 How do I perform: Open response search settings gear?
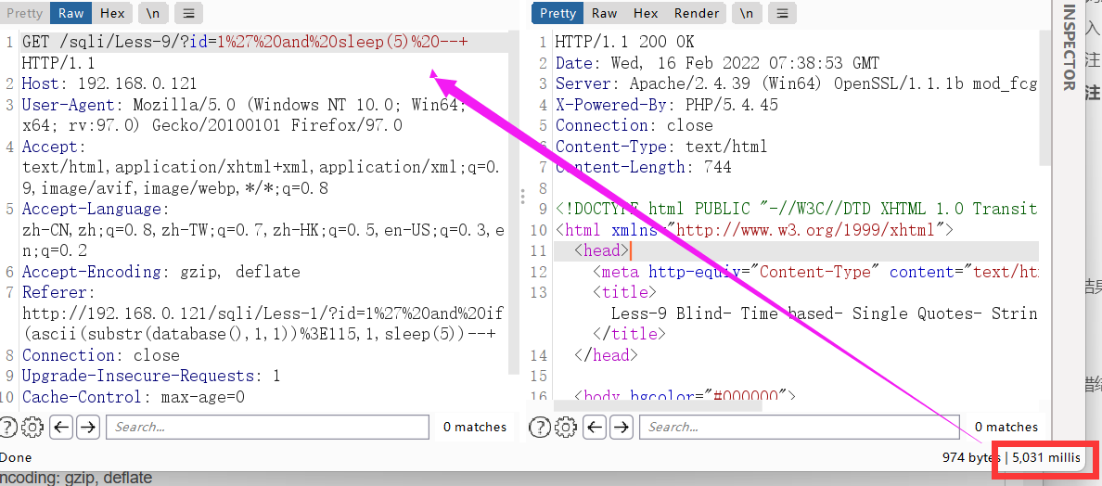click(x=566, y=427)
